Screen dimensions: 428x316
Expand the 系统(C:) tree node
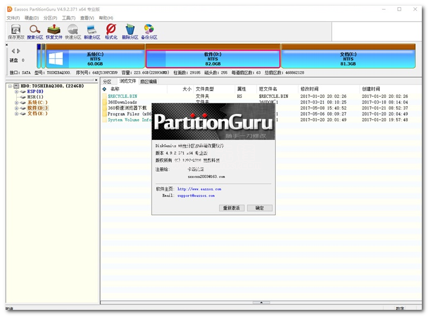point(16,103)
